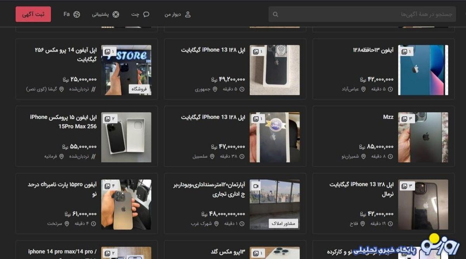Viewport: 466px width, 259px height.
Task: Click clock icon on جمهوری listing
Action: coord(242,89)
